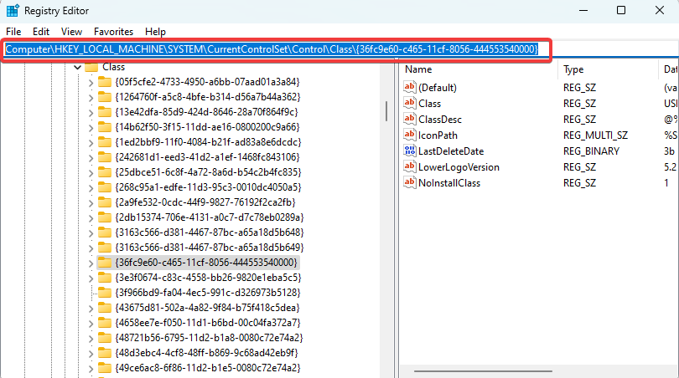
Task: Select key {3e3f0674-c83c-4558-bb26-9820e1eba5c5} label
Action: [x=208, y=278]
